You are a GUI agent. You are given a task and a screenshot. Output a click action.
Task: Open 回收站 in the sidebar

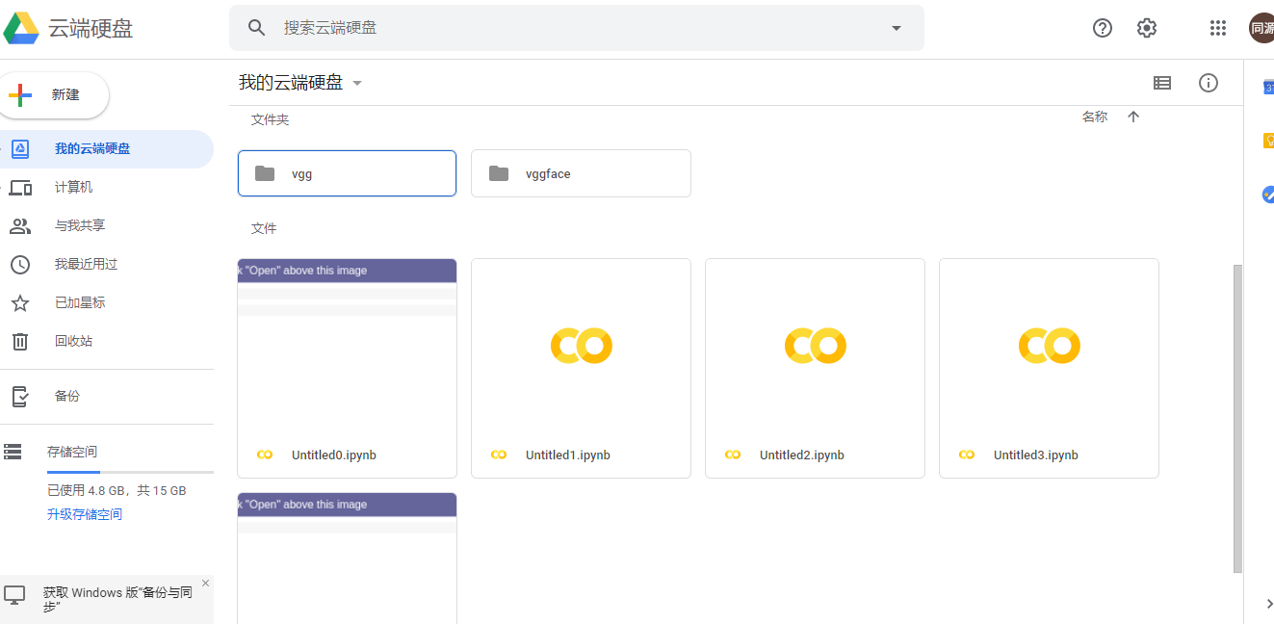point(73,341)
